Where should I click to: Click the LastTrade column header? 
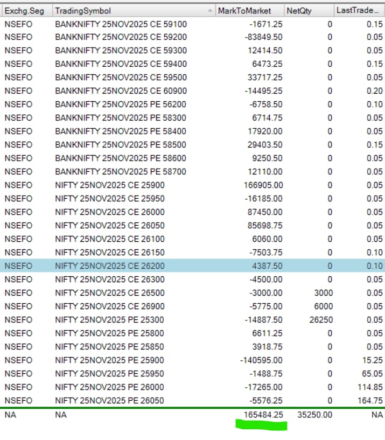coord(360,11)
